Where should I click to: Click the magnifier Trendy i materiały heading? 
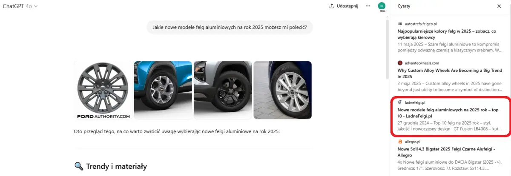click(x=111, y=166)
